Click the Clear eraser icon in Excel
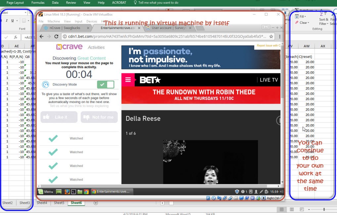Viewport: 337px width, 215px height. [x=297, y=22]
